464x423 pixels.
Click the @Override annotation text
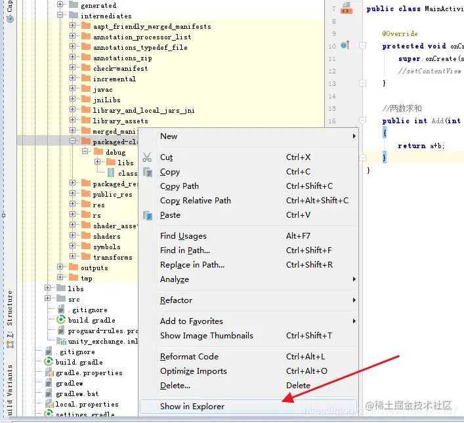click(400, 33)
